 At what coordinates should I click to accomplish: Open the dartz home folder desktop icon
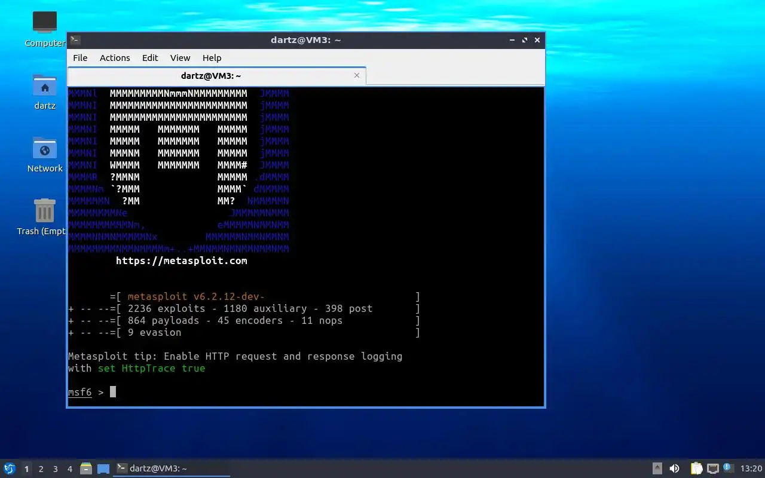45,91
